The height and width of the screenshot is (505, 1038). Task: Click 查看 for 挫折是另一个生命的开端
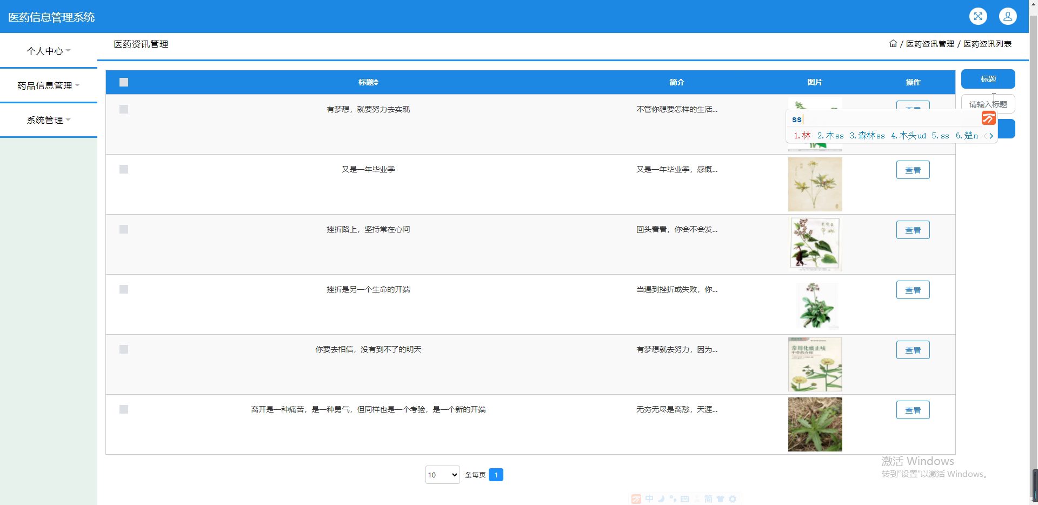pyautogui.click(x=913, y=290)
